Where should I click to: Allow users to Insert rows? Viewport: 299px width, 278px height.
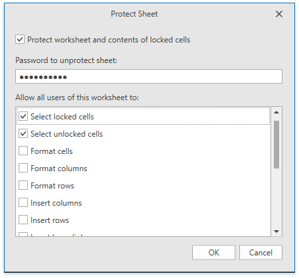[23, 220]
